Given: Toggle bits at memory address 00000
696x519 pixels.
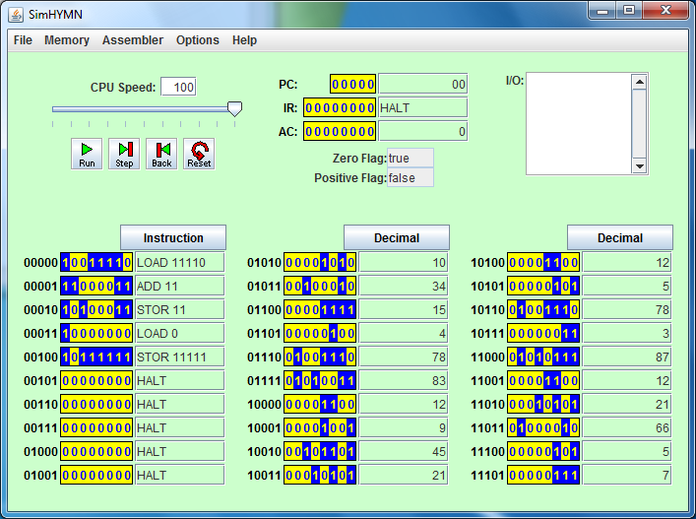Looking at the screenshot, I should pyautogui.click(x=96, y=262).
